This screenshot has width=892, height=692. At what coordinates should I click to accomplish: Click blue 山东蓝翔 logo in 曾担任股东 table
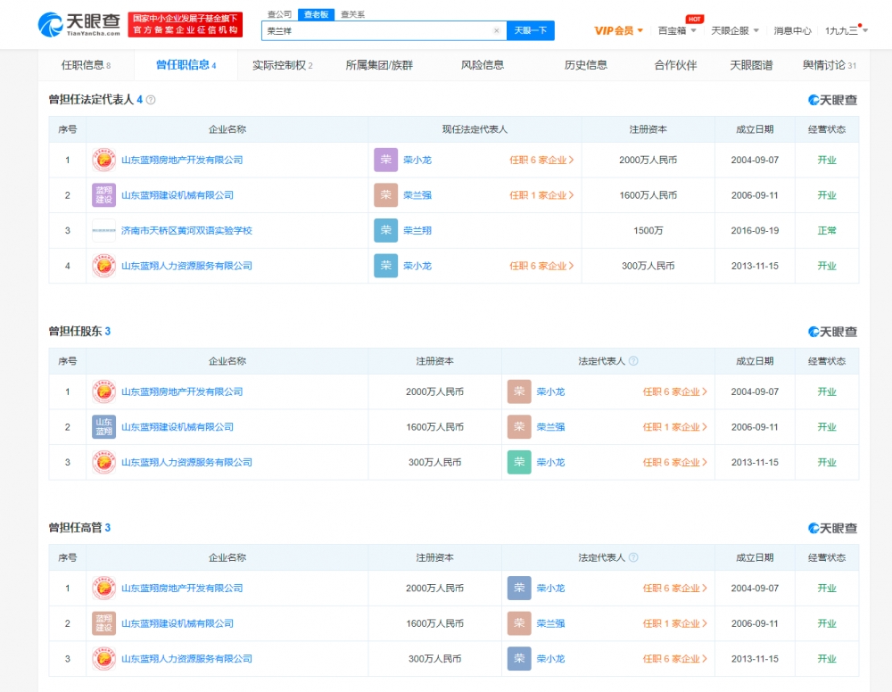tap(104, 427)
